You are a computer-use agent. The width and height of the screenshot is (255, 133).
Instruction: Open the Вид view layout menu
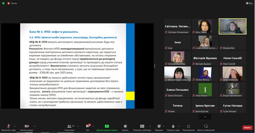point(249,3)
